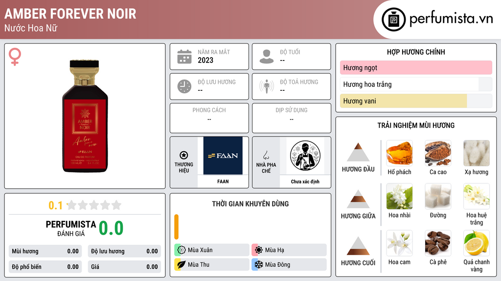501x281 pixels.
Task: Click the AMBER FOREVER NOIR title
Action: [x=70, y=14]
